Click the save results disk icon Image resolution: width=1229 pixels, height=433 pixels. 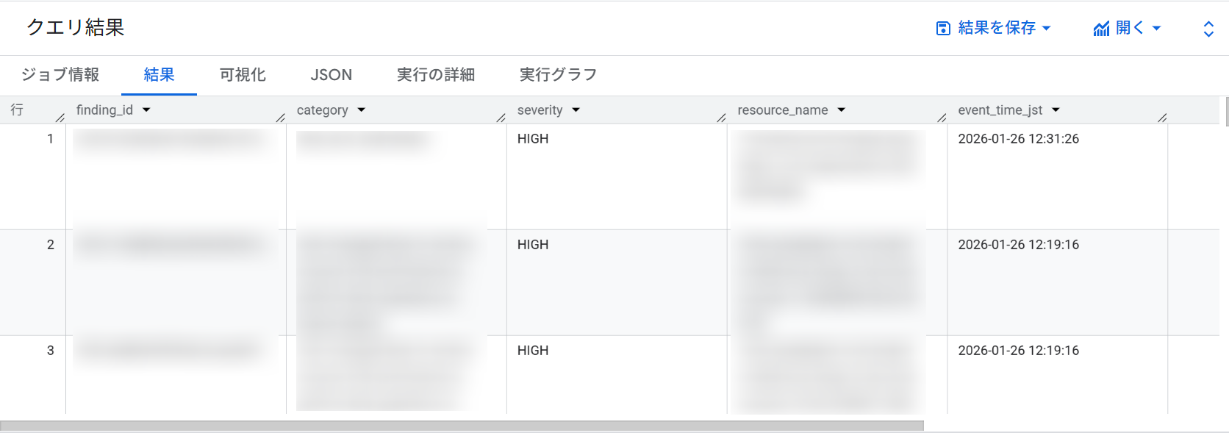943,29
